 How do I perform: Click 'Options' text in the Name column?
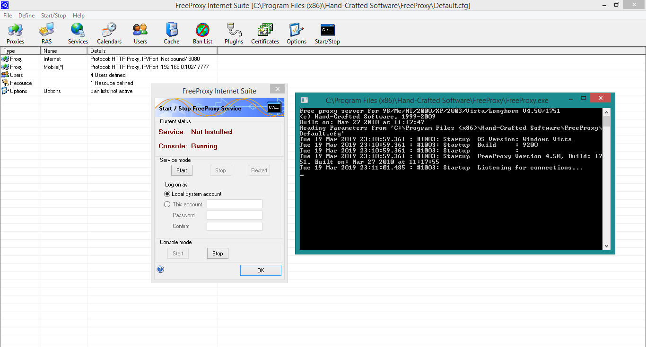pyautogui.click(x=52, y=91)
